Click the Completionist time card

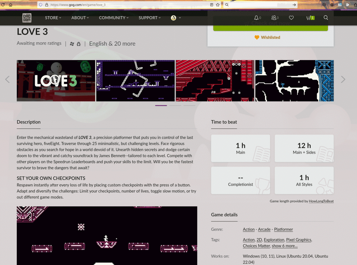[241, 180]
